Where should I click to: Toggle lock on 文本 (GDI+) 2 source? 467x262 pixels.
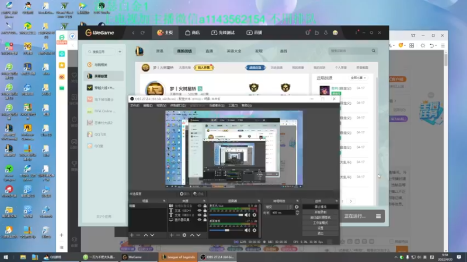tap(205, 215)
